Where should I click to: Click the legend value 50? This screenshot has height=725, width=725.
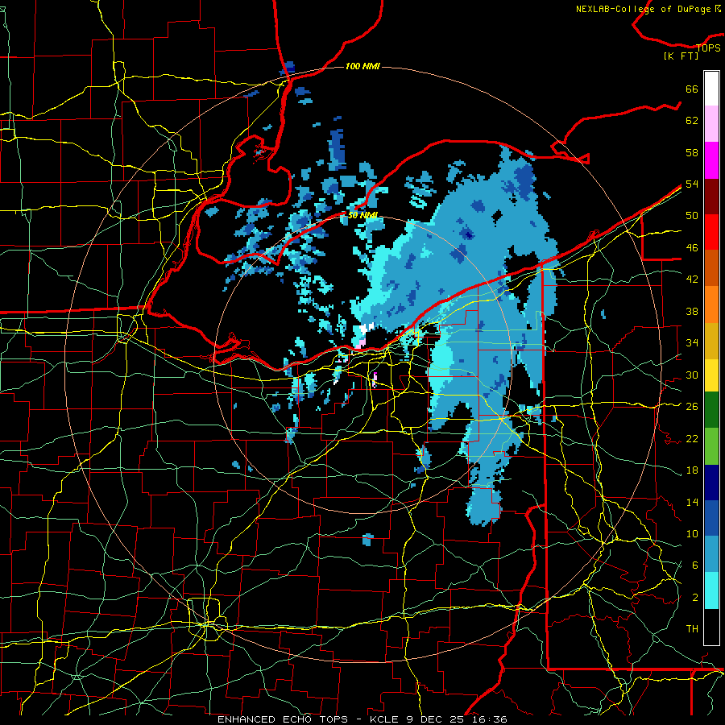(x=692, y=216)
